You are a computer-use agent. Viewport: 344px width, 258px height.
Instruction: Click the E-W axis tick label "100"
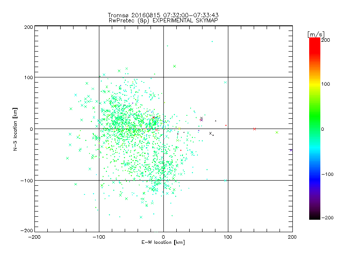tap(228, 237)
